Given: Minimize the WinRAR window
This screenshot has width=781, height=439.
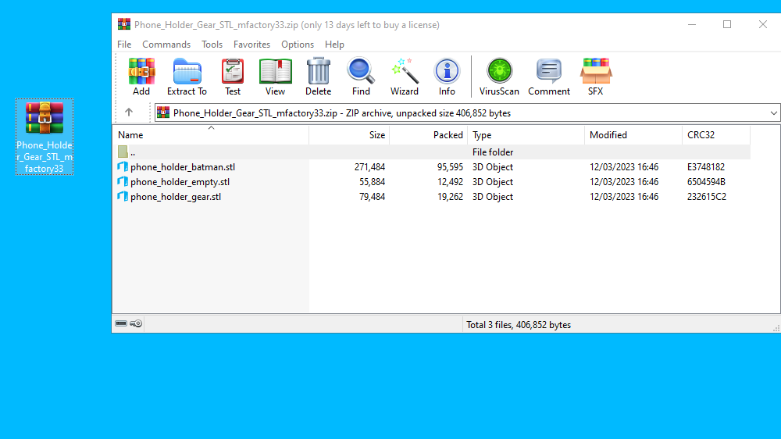Looking at the screenshot, I should [x=692, y=24].
